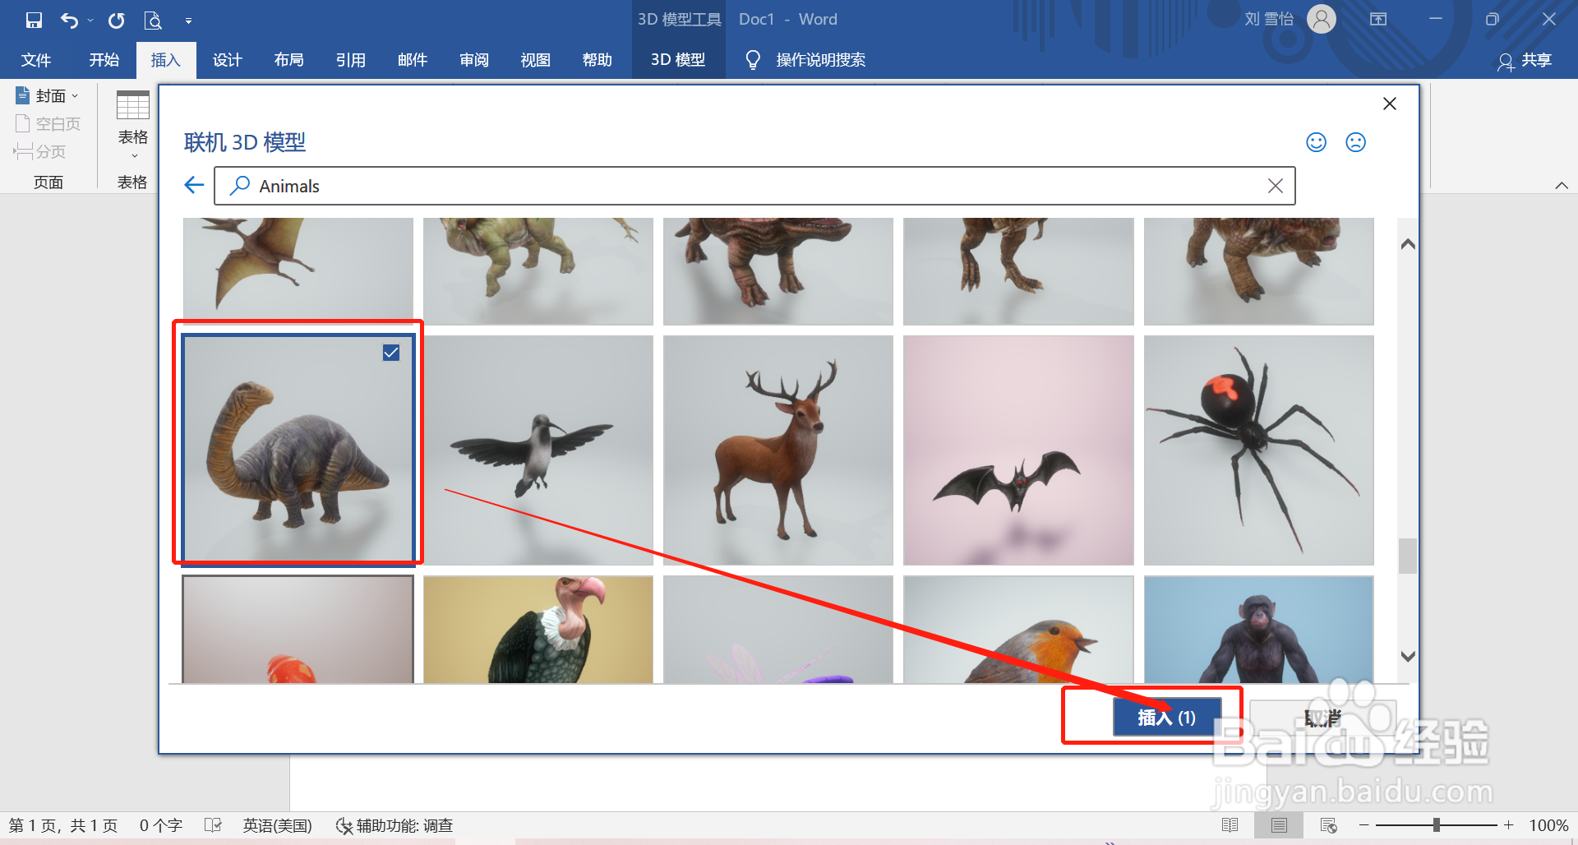The width and height of the screenshot is (1578, 845).
Task: Click zoom in on the zoom slider
Action: [1509, 825]
